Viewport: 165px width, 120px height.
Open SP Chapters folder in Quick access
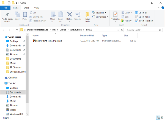click(x=14, y=68)
